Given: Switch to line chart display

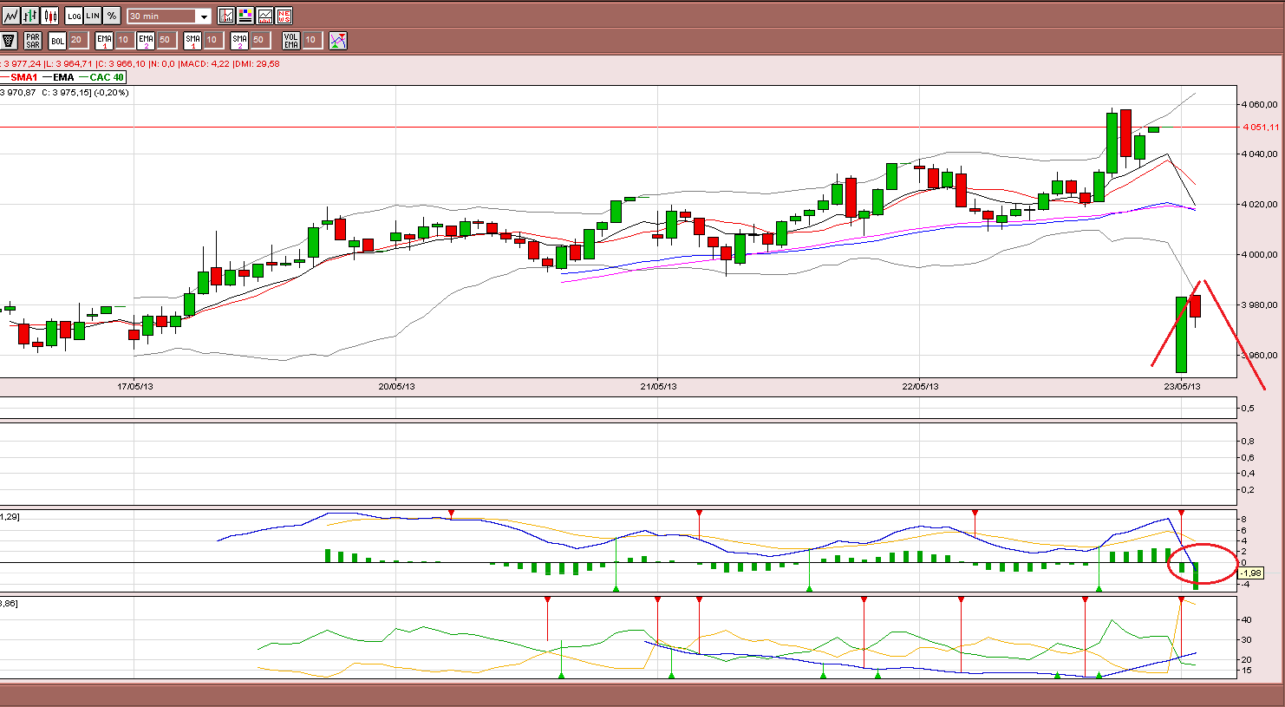Looking at the screenshot, I should coord(11,16).
